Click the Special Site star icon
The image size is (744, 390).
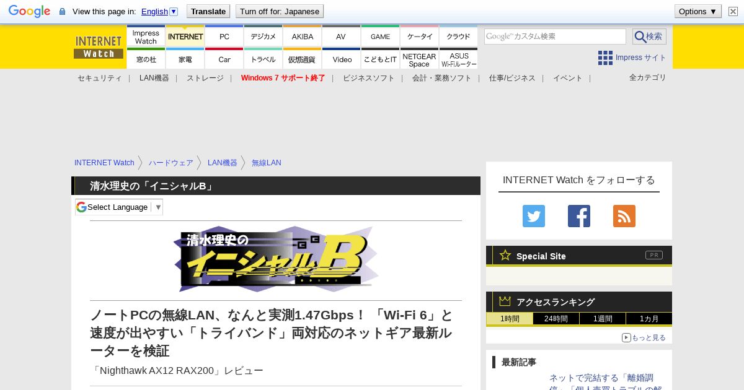505,255
